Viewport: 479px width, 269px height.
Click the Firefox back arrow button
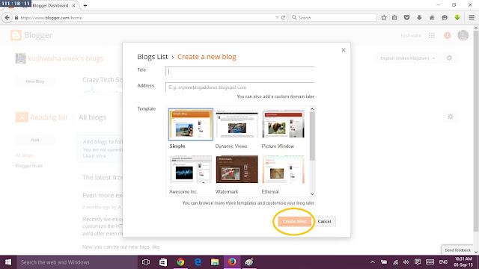pos(7,18)
